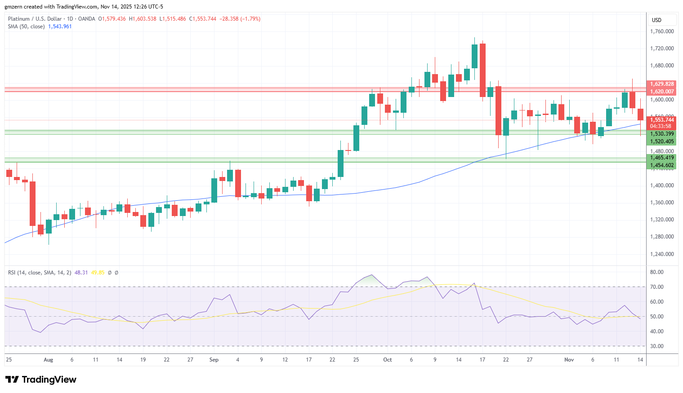Click the 1,720.000 price axis label

[662, 49]
